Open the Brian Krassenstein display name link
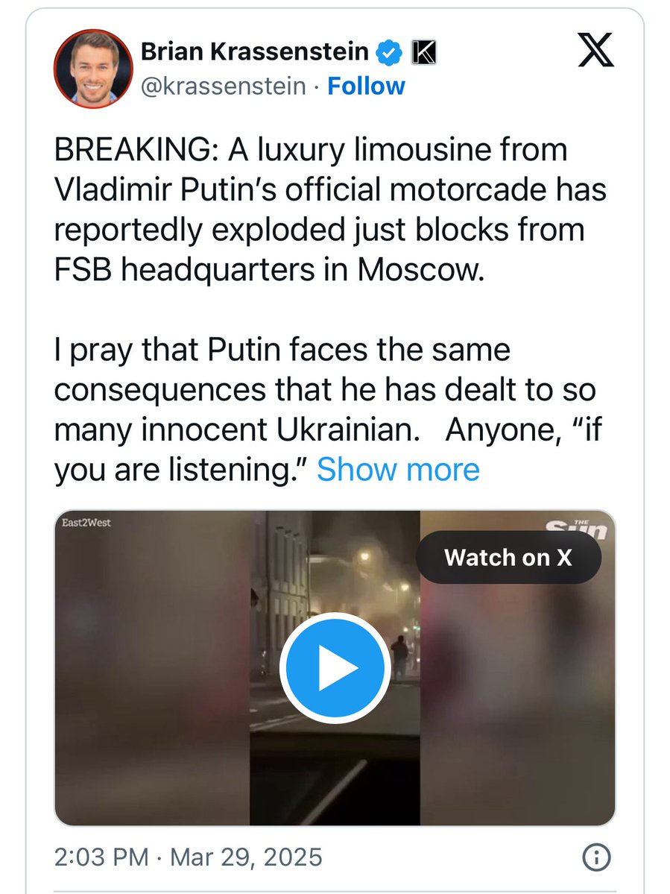 tap(254, 52)
